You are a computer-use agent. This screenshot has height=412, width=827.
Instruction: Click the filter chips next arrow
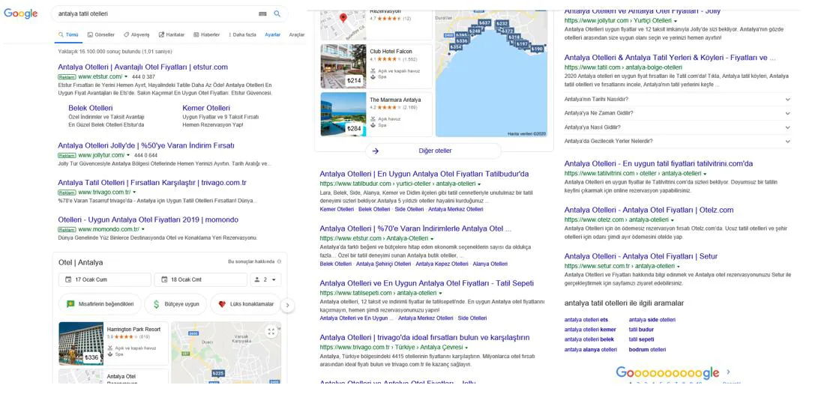pyautogui.click(x=287, y=305)
